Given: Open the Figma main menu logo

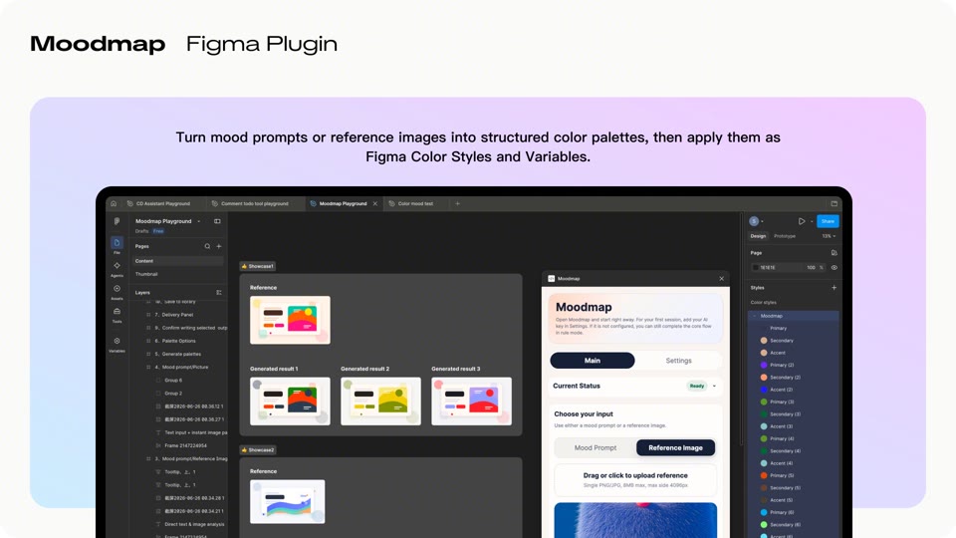Looking at the screenshot, I should tap(117, 221).
